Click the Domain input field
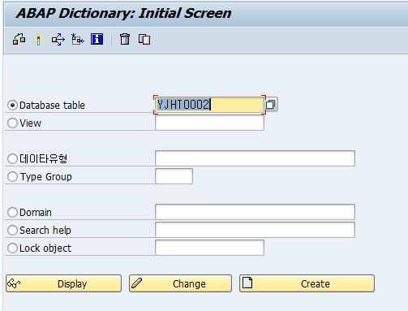This screenshot has width=408, height=311. pos(255,212)
